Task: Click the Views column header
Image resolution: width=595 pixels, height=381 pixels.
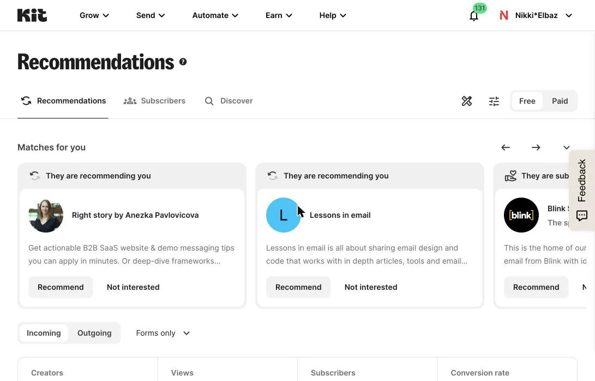Action: [x=182, y=373]
